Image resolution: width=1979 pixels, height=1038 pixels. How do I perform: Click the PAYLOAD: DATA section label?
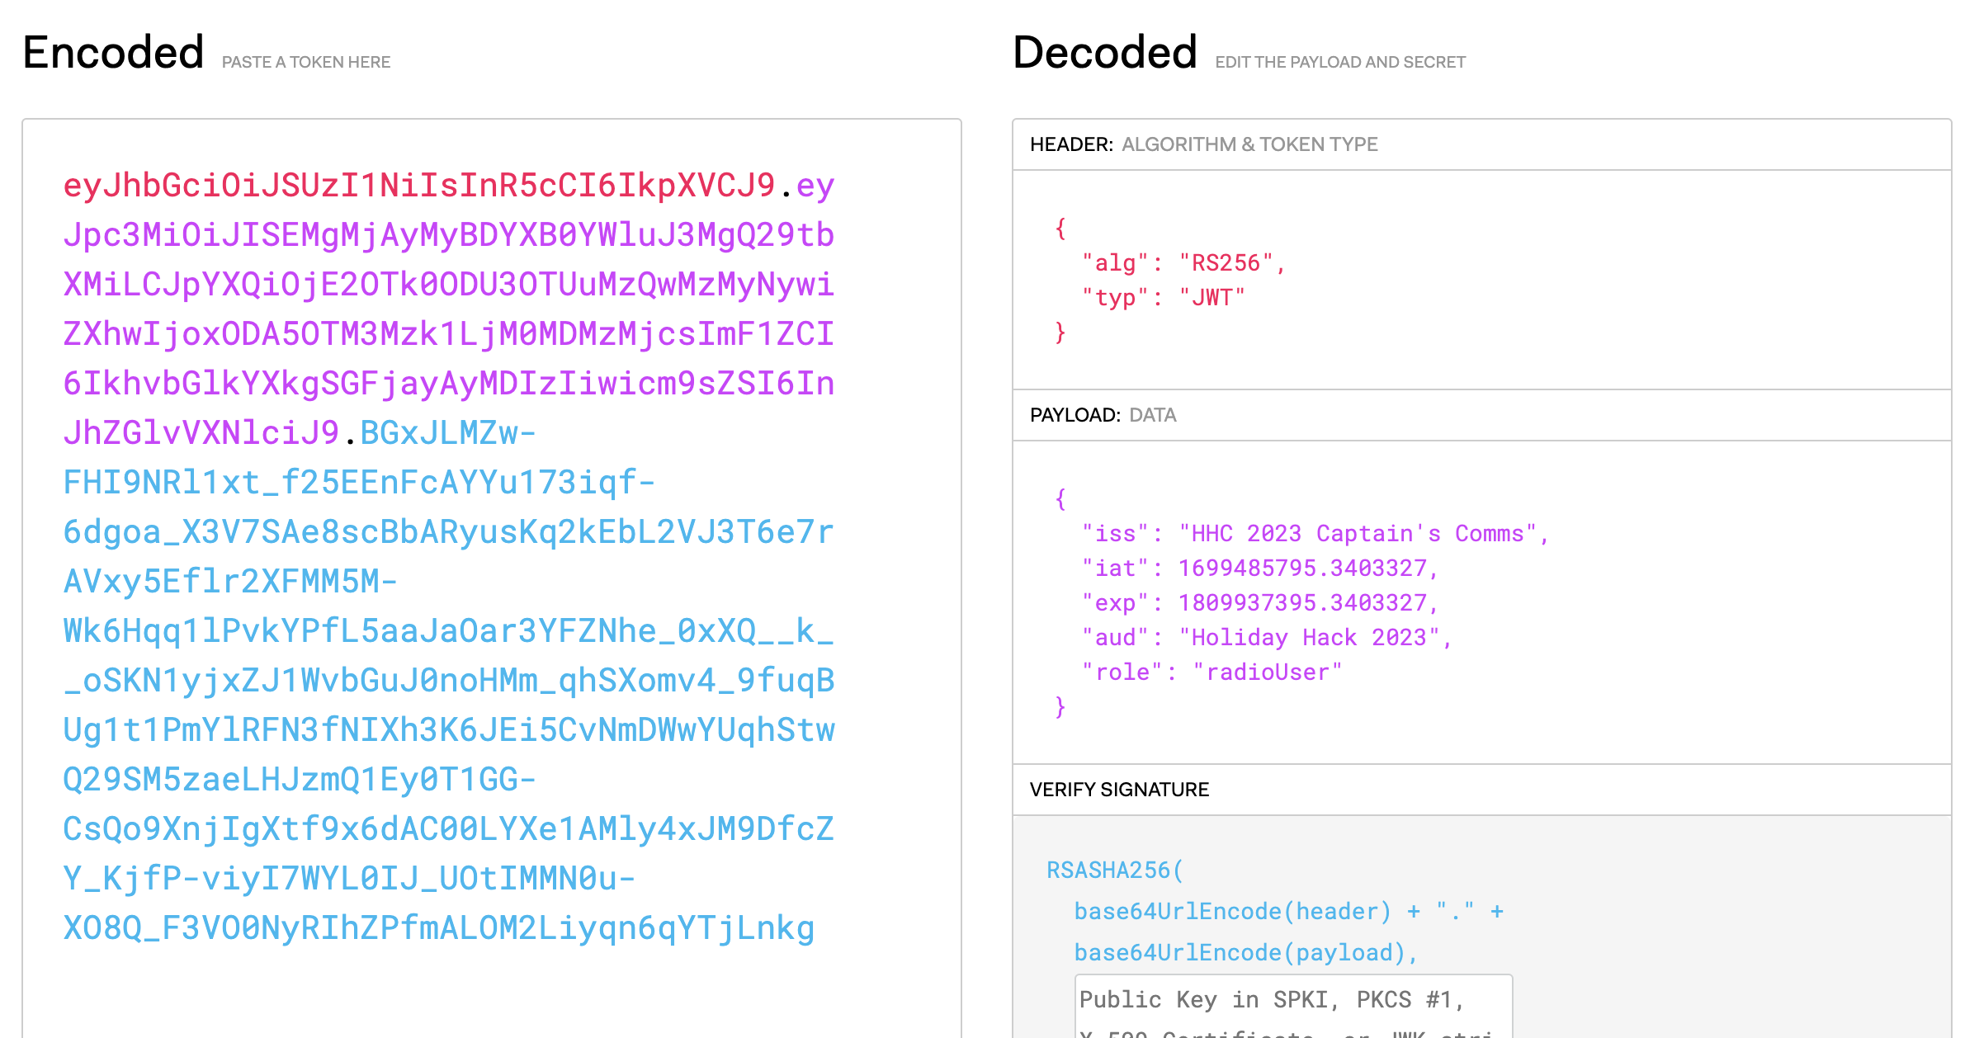tap(1103, 415)
